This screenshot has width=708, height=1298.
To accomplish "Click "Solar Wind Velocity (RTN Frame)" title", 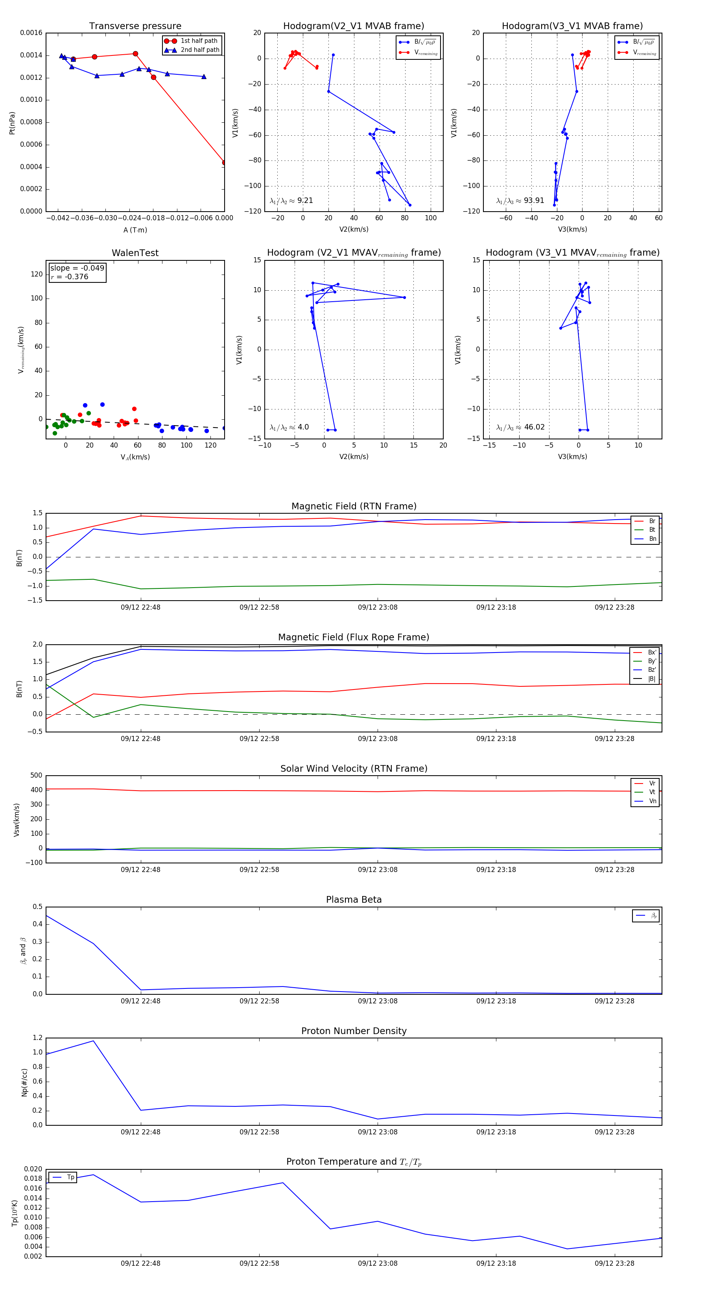I will click(354, 769).
